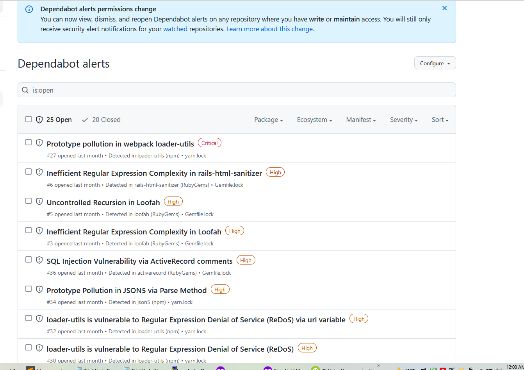Check the Prototype pollution in webpack loader-utils alert
The width and height of the screenshot is (524, 370).
click(x=29, y=142)
